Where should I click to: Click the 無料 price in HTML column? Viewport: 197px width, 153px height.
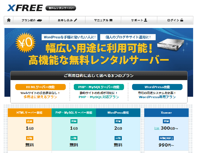(x=30, y=145)
